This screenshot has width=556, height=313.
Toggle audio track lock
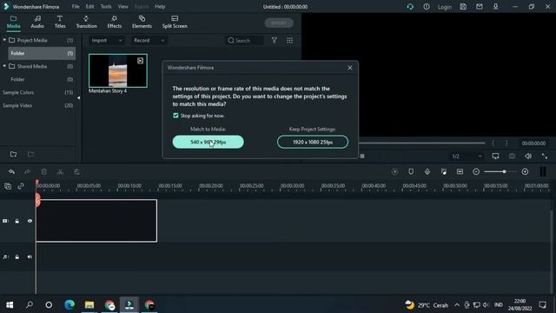point(17,257)
